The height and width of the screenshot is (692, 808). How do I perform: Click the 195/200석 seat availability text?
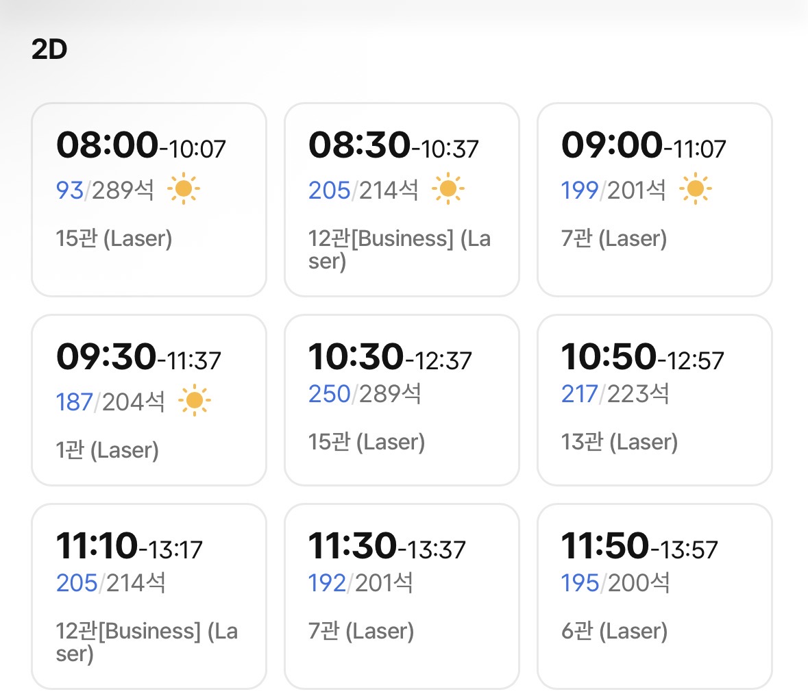tap(615, 583)
